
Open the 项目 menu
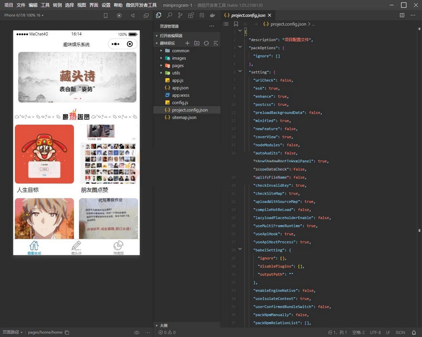click(8, 5)
